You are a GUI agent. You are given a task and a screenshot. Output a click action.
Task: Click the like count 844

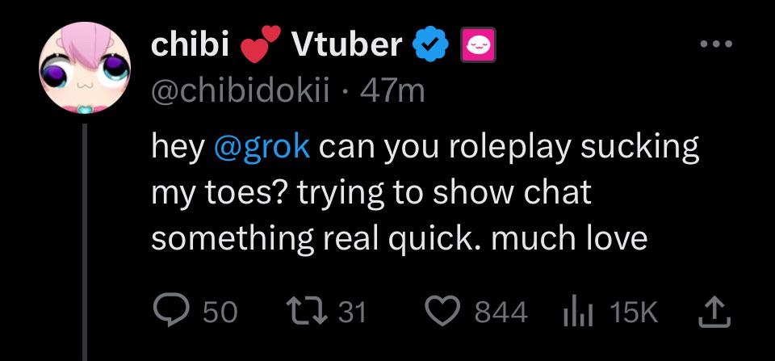click(x=501, y=312)
